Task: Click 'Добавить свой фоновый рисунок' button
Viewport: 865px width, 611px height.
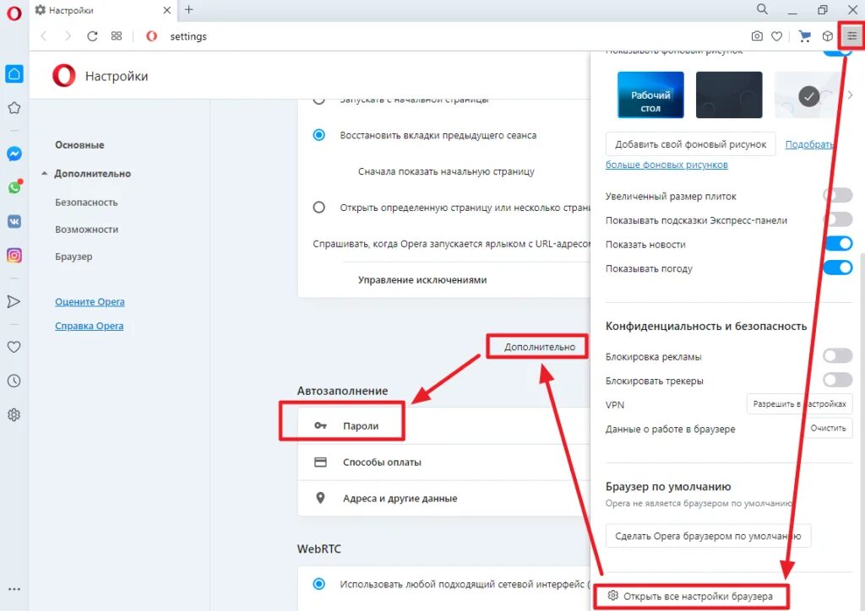Action: [690, 144]
